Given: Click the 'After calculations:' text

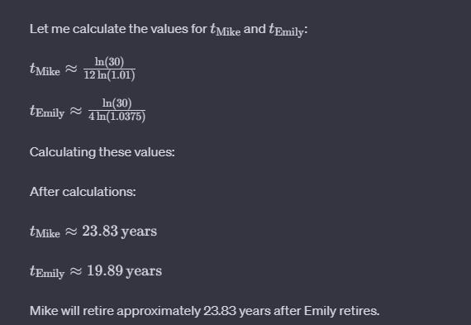Looking at the screenshot, I should [x=83, y=192].
